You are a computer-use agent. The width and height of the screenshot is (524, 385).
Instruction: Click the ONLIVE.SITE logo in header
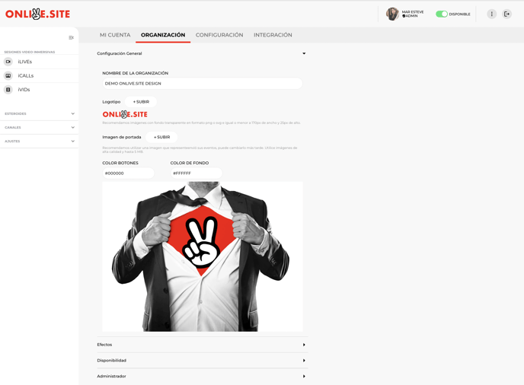(x=37, y=14)
